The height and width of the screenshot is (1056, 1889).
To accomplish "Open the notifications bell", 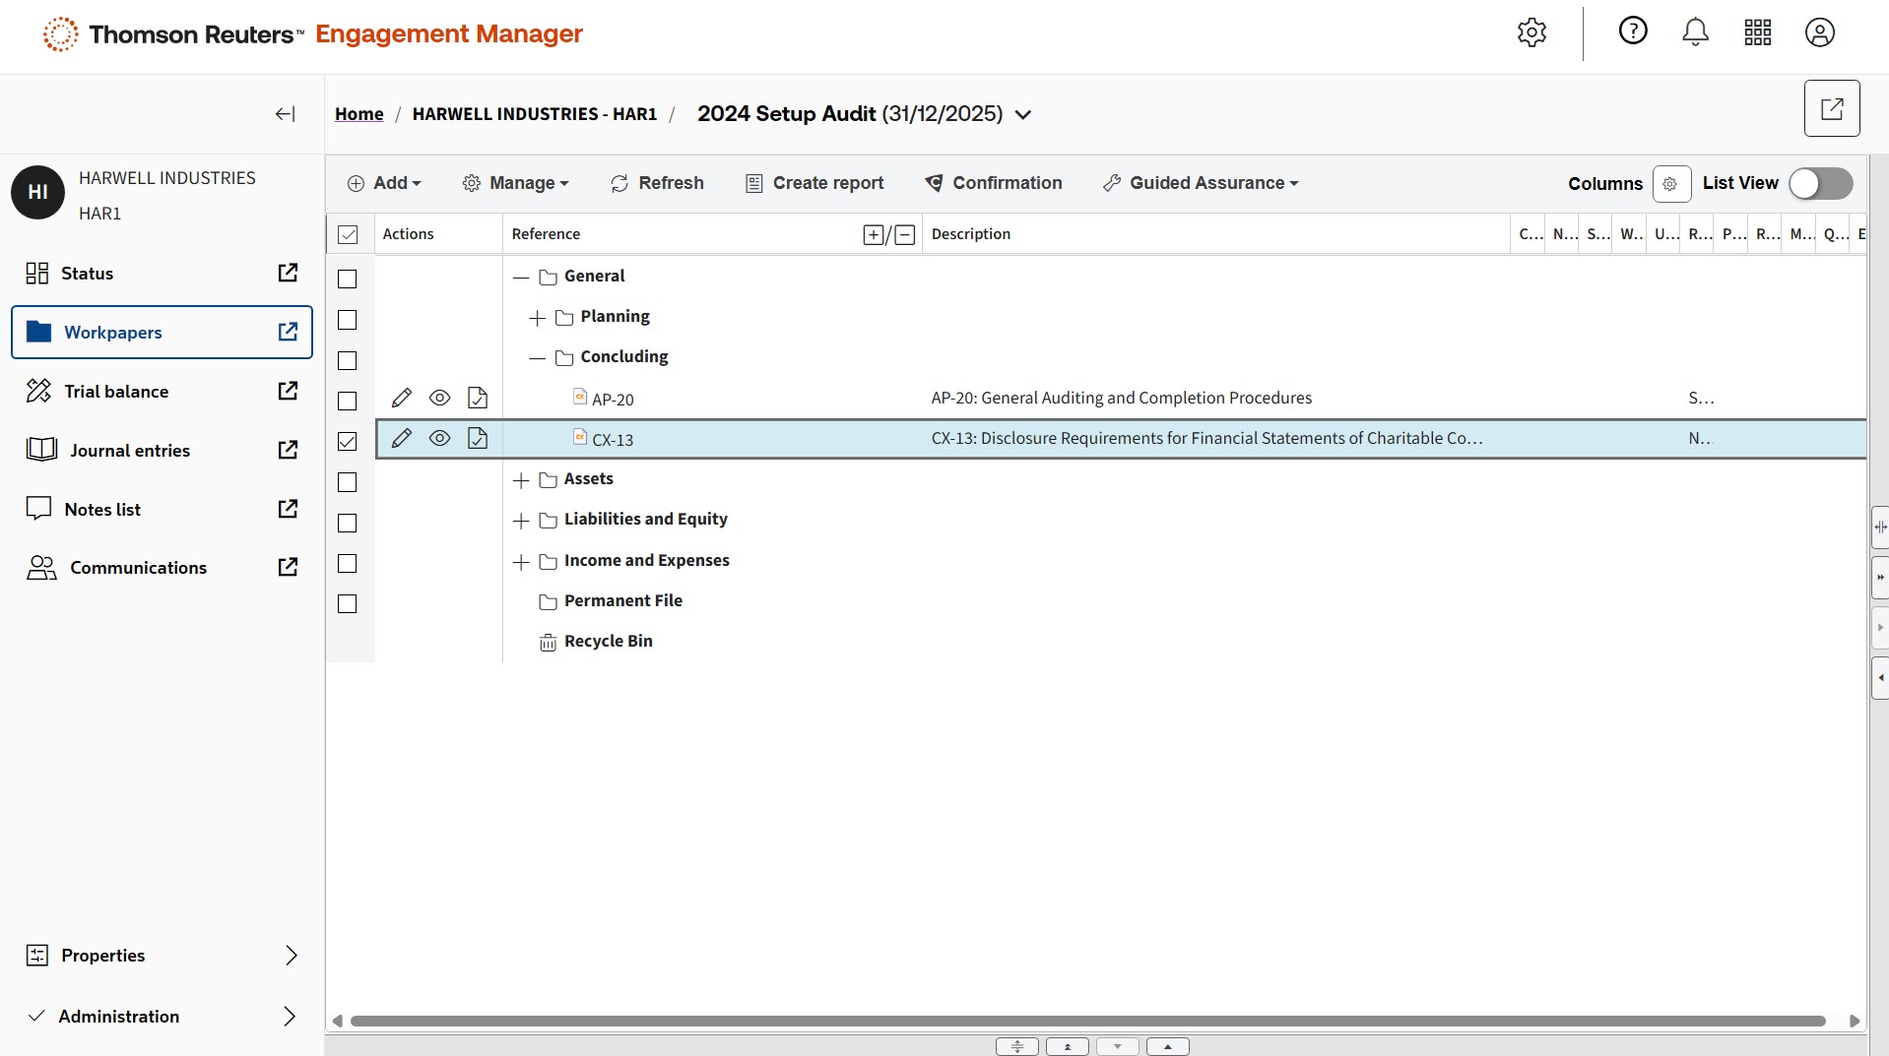I will click(x=1695, y=32).
